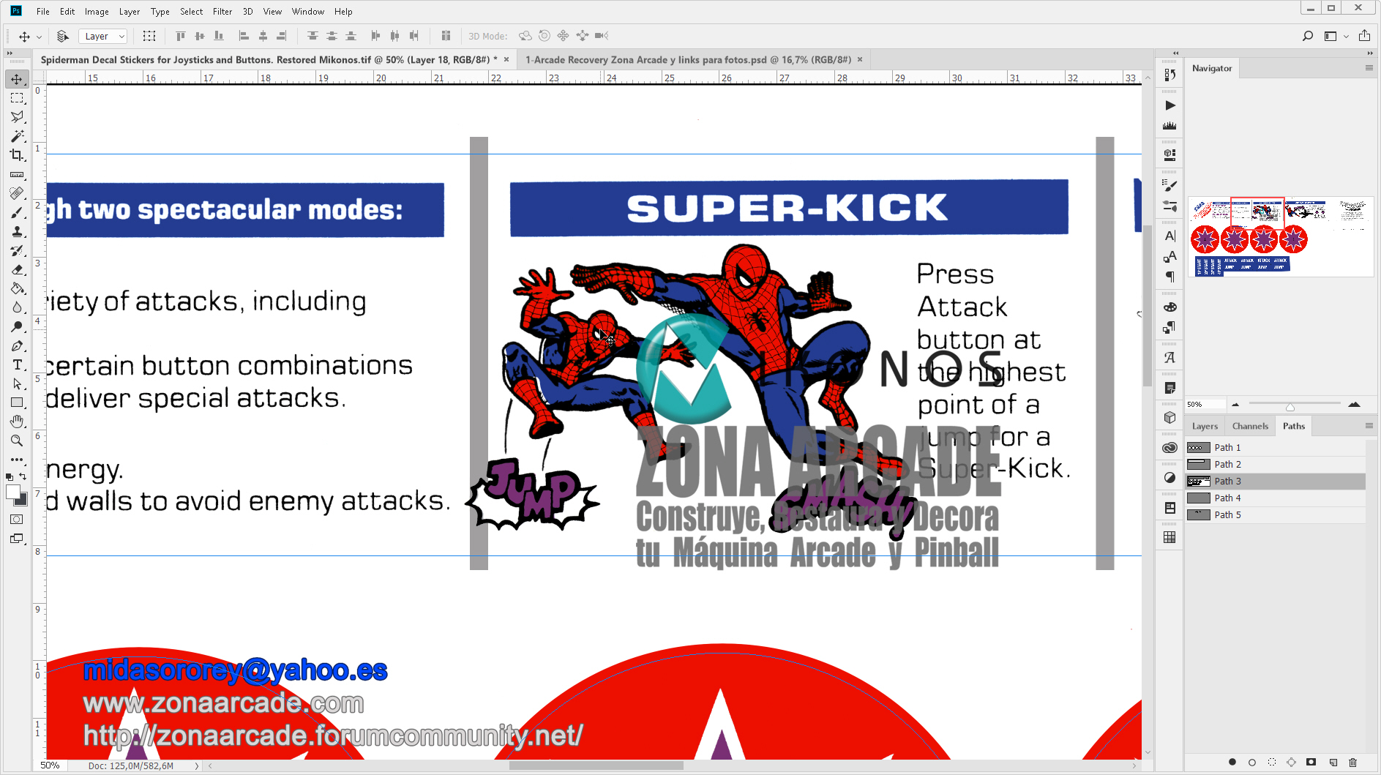Click Create new path button
Screen dimensions: 1381x775
point(1332,762)
